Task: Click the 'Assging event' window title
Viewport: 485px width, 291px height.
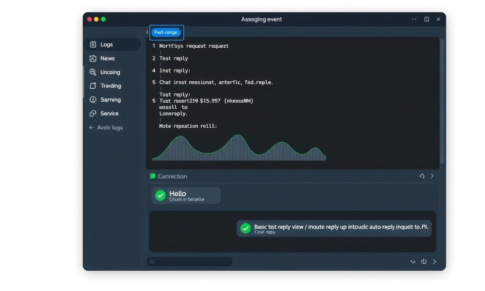Action: point(261,19)
